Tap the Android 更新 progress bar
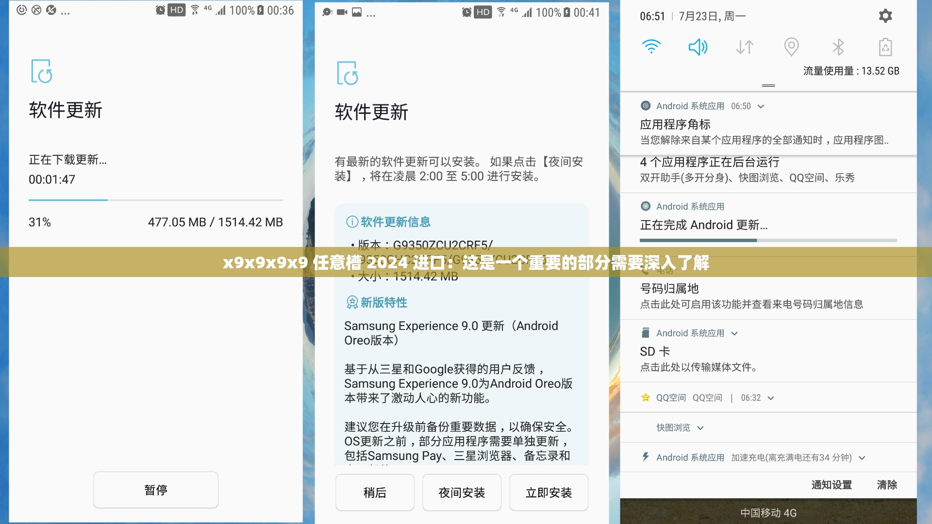This screenshot has height=524, width=932. coord(768,240)
